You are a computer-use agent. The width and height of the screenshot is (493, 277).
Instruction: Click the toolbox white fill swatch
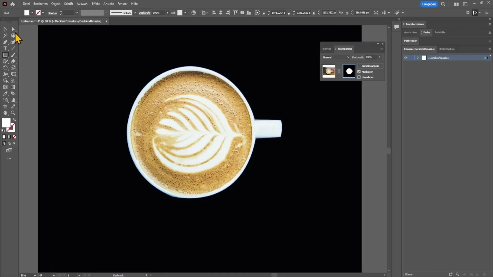click(x=6, y=123)
